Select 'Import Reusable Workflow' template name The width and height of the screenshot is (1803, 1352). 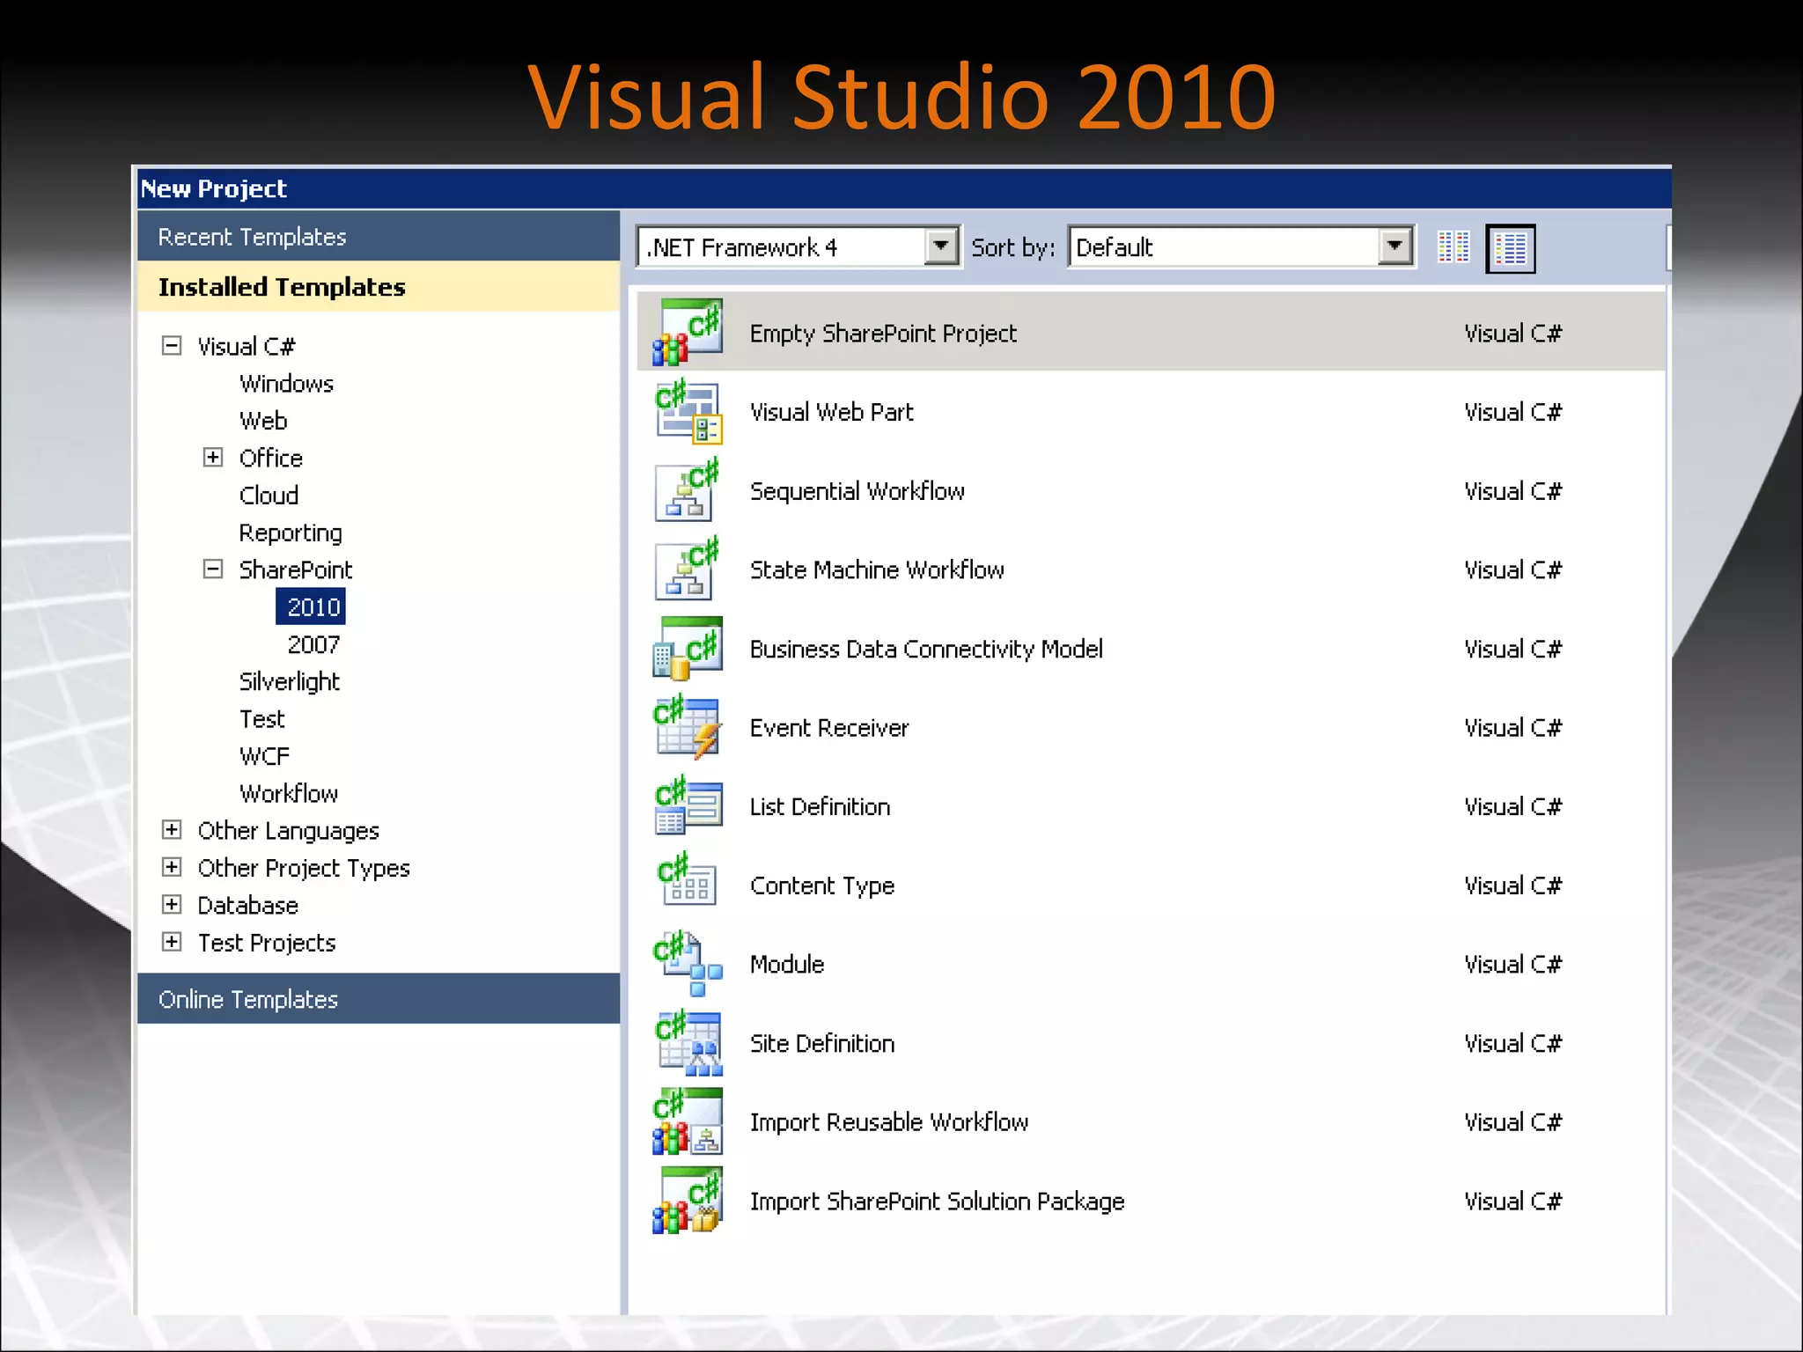[x=889, y=1122]
